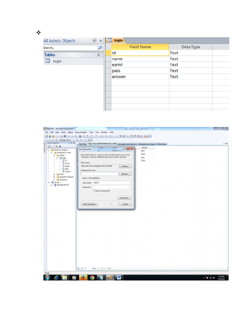
Task: Click the Browse... button for database file
Action: pyautogui.click(x=125, y=174)
